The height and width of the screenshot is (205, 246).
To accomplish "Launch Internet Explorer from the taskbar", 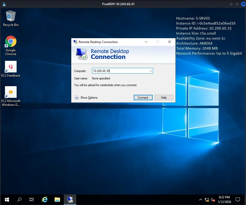I will [45, 199].
